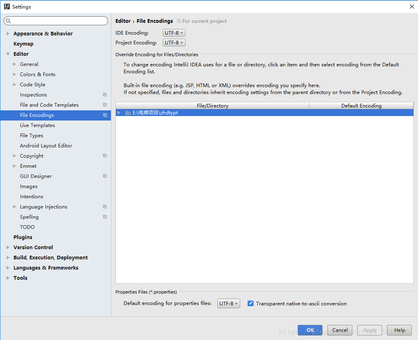Click the OK button
The width and height of the screenshot is (418, 340).
pyautogui.click(x=310, y=330)
